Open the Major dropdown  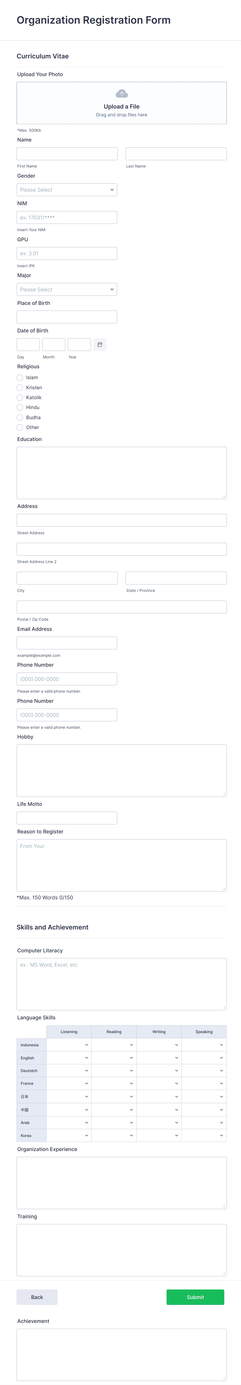(67, 289)
